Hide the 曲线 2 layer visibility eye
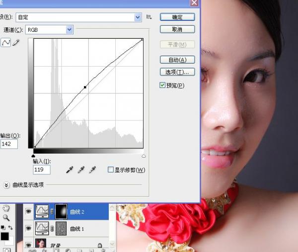The height and width of the screenshot is (252, 298). click(x=29, y=212)
